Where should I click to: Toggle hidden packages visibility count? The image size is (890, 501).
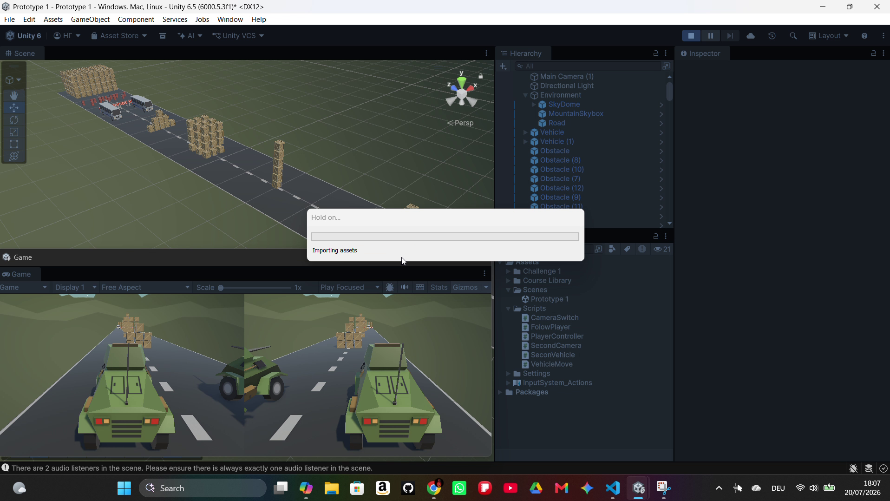(662, 249)
